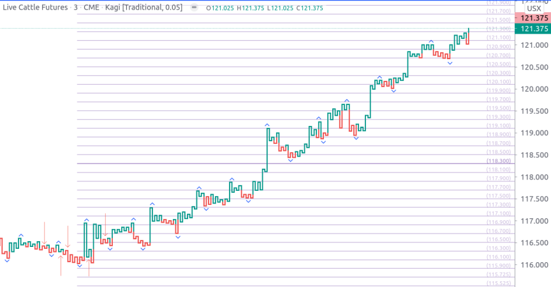Click the CME exchange label
This screenshot has width=551, height=287.
91,8
